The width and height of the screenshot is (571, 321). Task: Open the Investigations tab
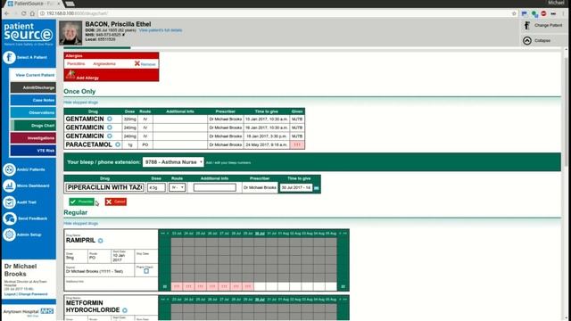point(33,138)
